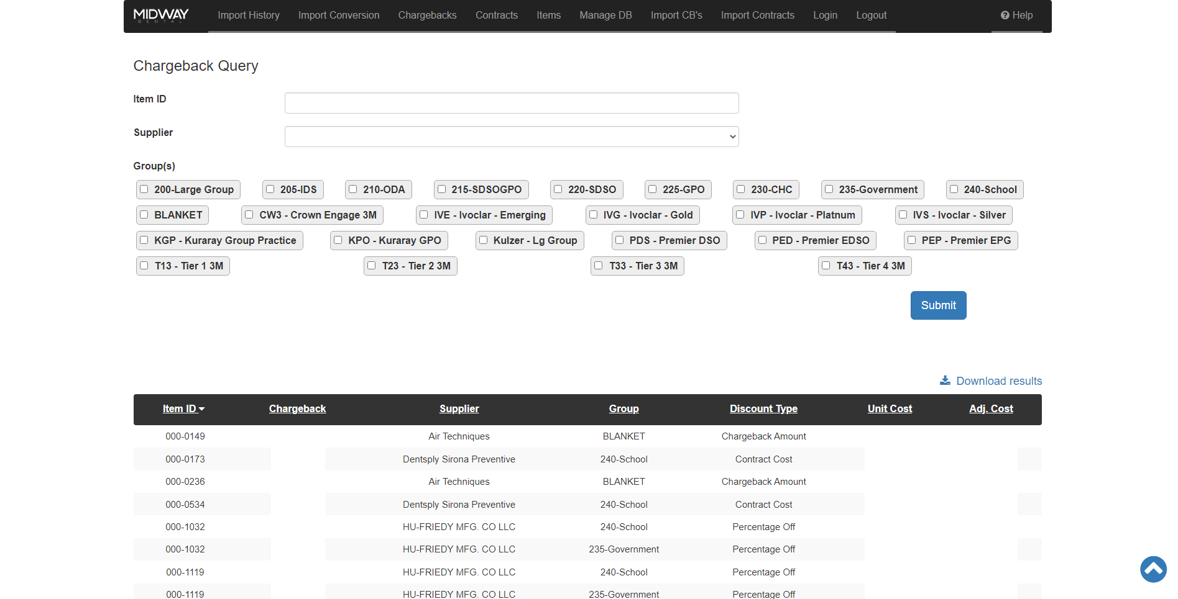Screen dimensions: 1178x599
Task: Tick the T43 - Tier 4 3M checkbox
Action: coord(826,266)
